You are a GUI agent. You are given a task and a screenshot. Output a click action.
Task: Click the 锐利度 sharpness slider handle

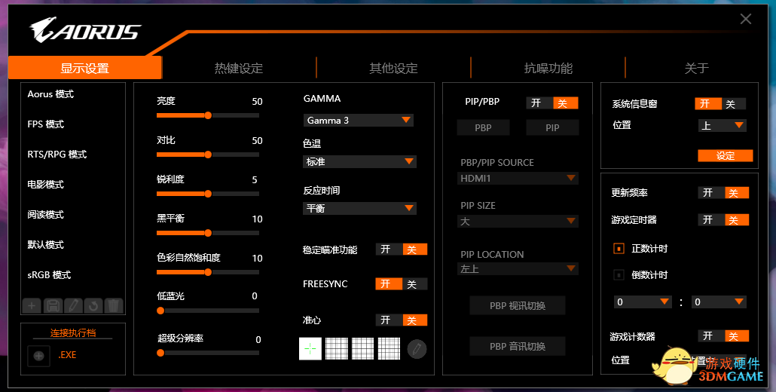coord(209,194)
